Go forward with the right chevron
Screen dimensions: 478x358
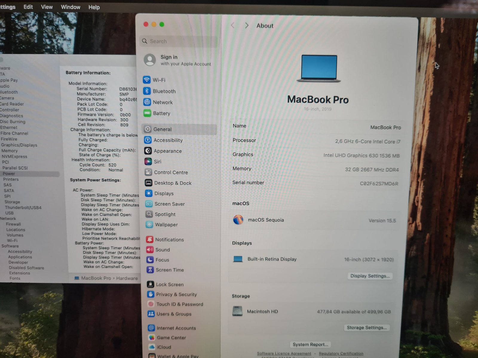tap(247, 26)
